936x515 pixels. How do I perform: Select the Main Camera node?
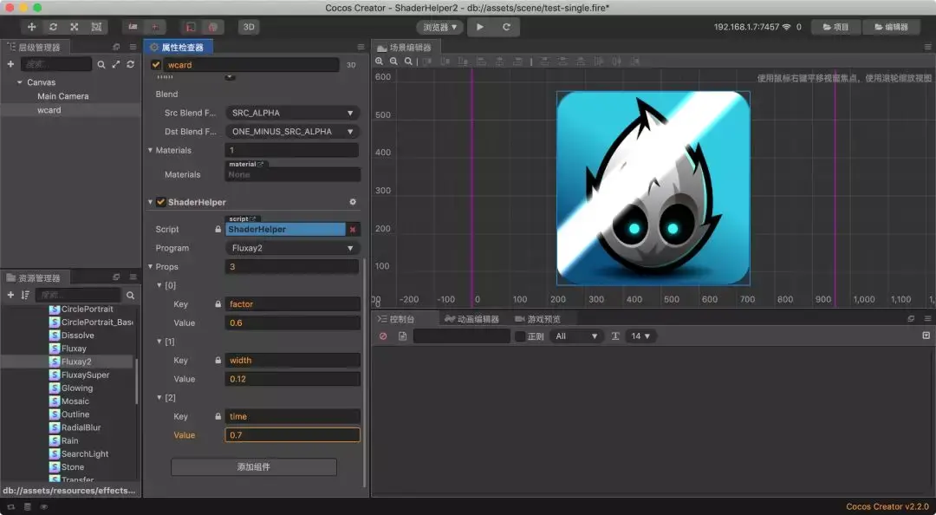click(x=62, y=96)
